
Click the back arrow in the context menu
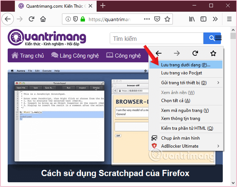tap(159, 53)
